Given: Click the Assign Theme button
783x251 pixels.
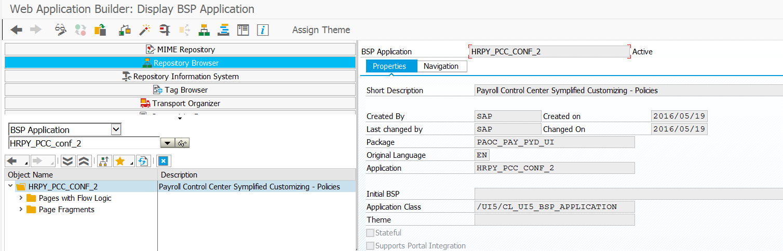Looking at the screenshot, I should click(321, 30).
